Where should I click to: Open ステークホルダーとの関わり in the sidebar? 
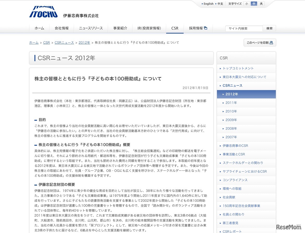[246, 163]
